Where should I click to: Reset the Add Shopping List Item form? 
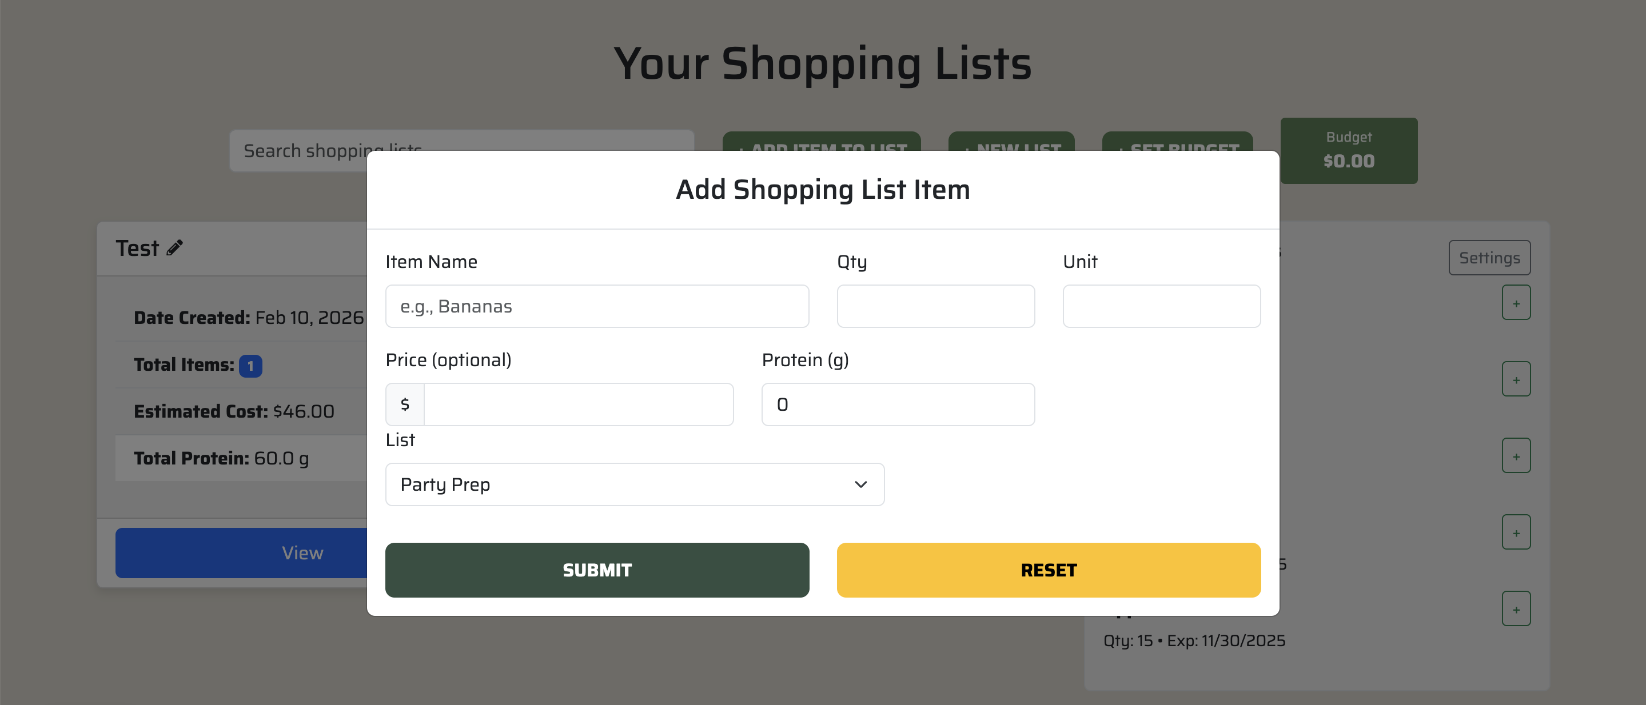[1048, 570]
